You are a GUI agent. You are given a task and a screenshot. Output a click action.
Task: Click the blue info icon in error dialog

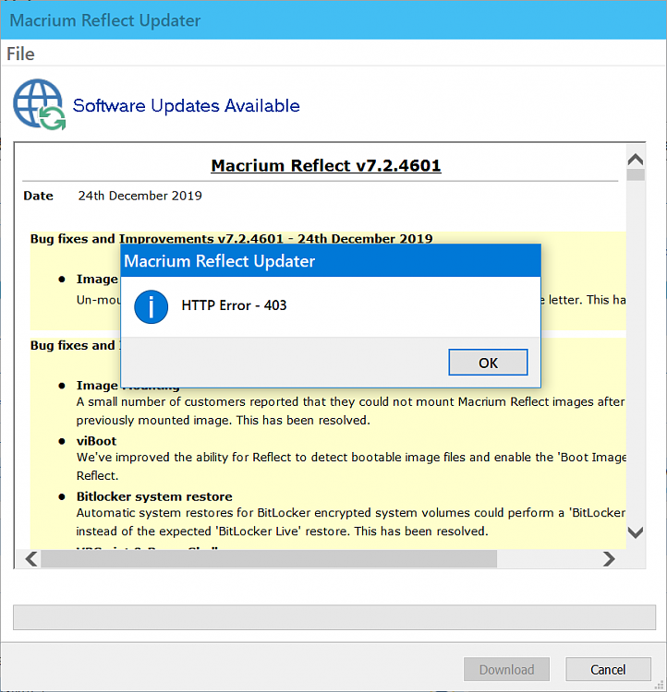[151, 306]
